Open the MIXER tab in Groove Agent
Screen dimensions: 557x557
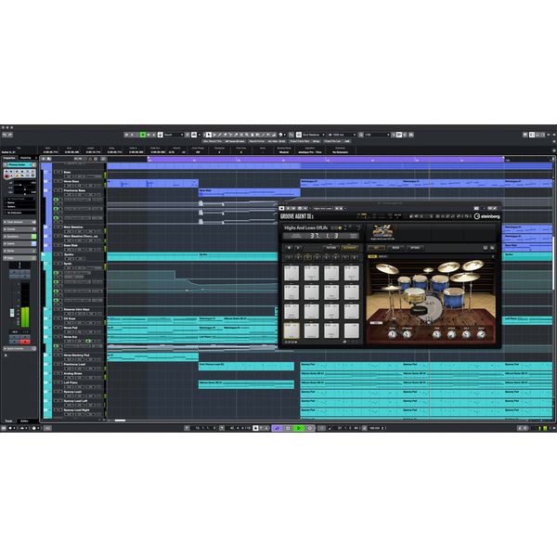tap(395, 248)
